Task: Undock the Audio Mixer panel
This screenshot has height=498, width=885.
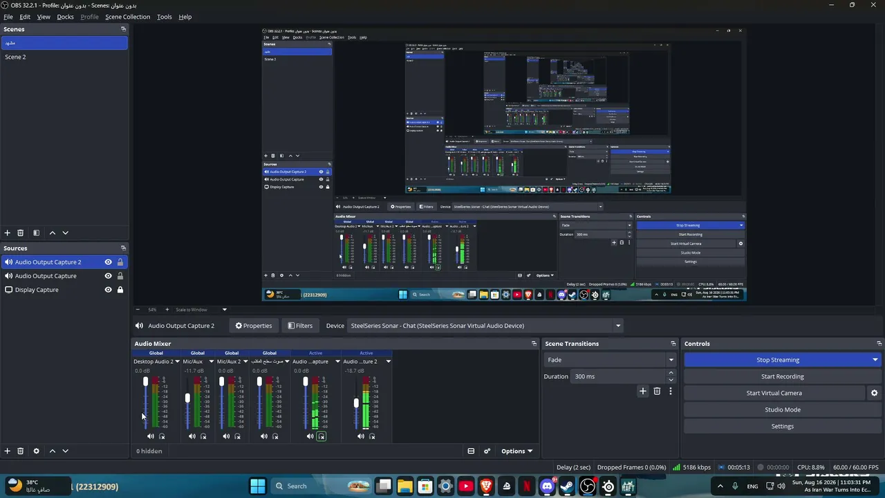Action: pyautogui.click(x=534, y=344)
